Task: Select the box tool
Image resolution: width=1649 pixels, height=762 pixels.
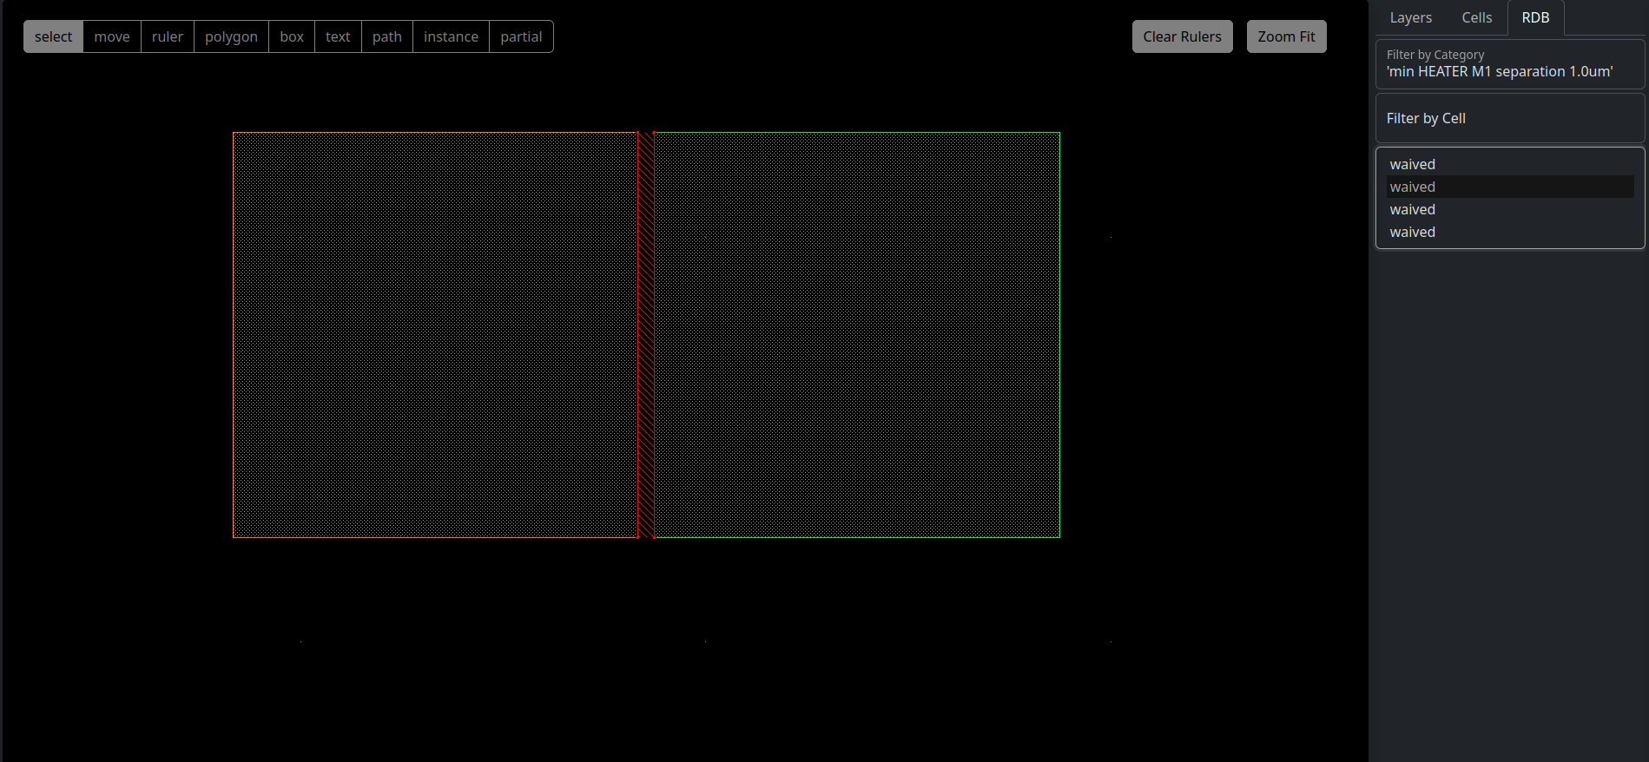Action: tap(292, 36)
